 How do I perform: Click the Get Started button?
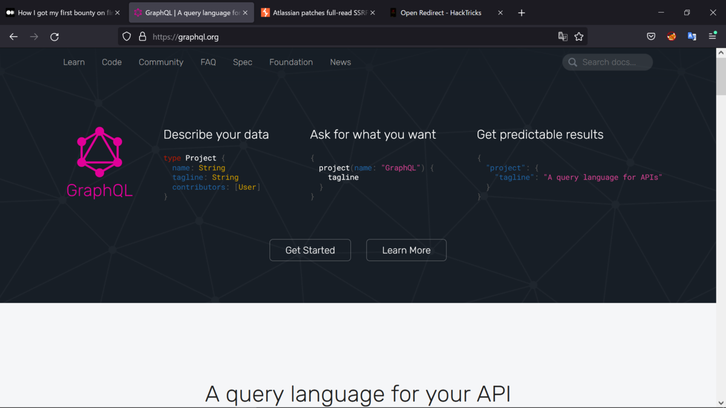(310, 250)
